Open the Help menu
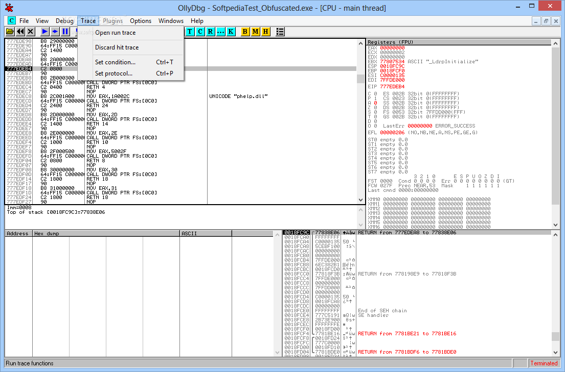The width and height of the screenshot is (565, 372). [x=197, y=21]
